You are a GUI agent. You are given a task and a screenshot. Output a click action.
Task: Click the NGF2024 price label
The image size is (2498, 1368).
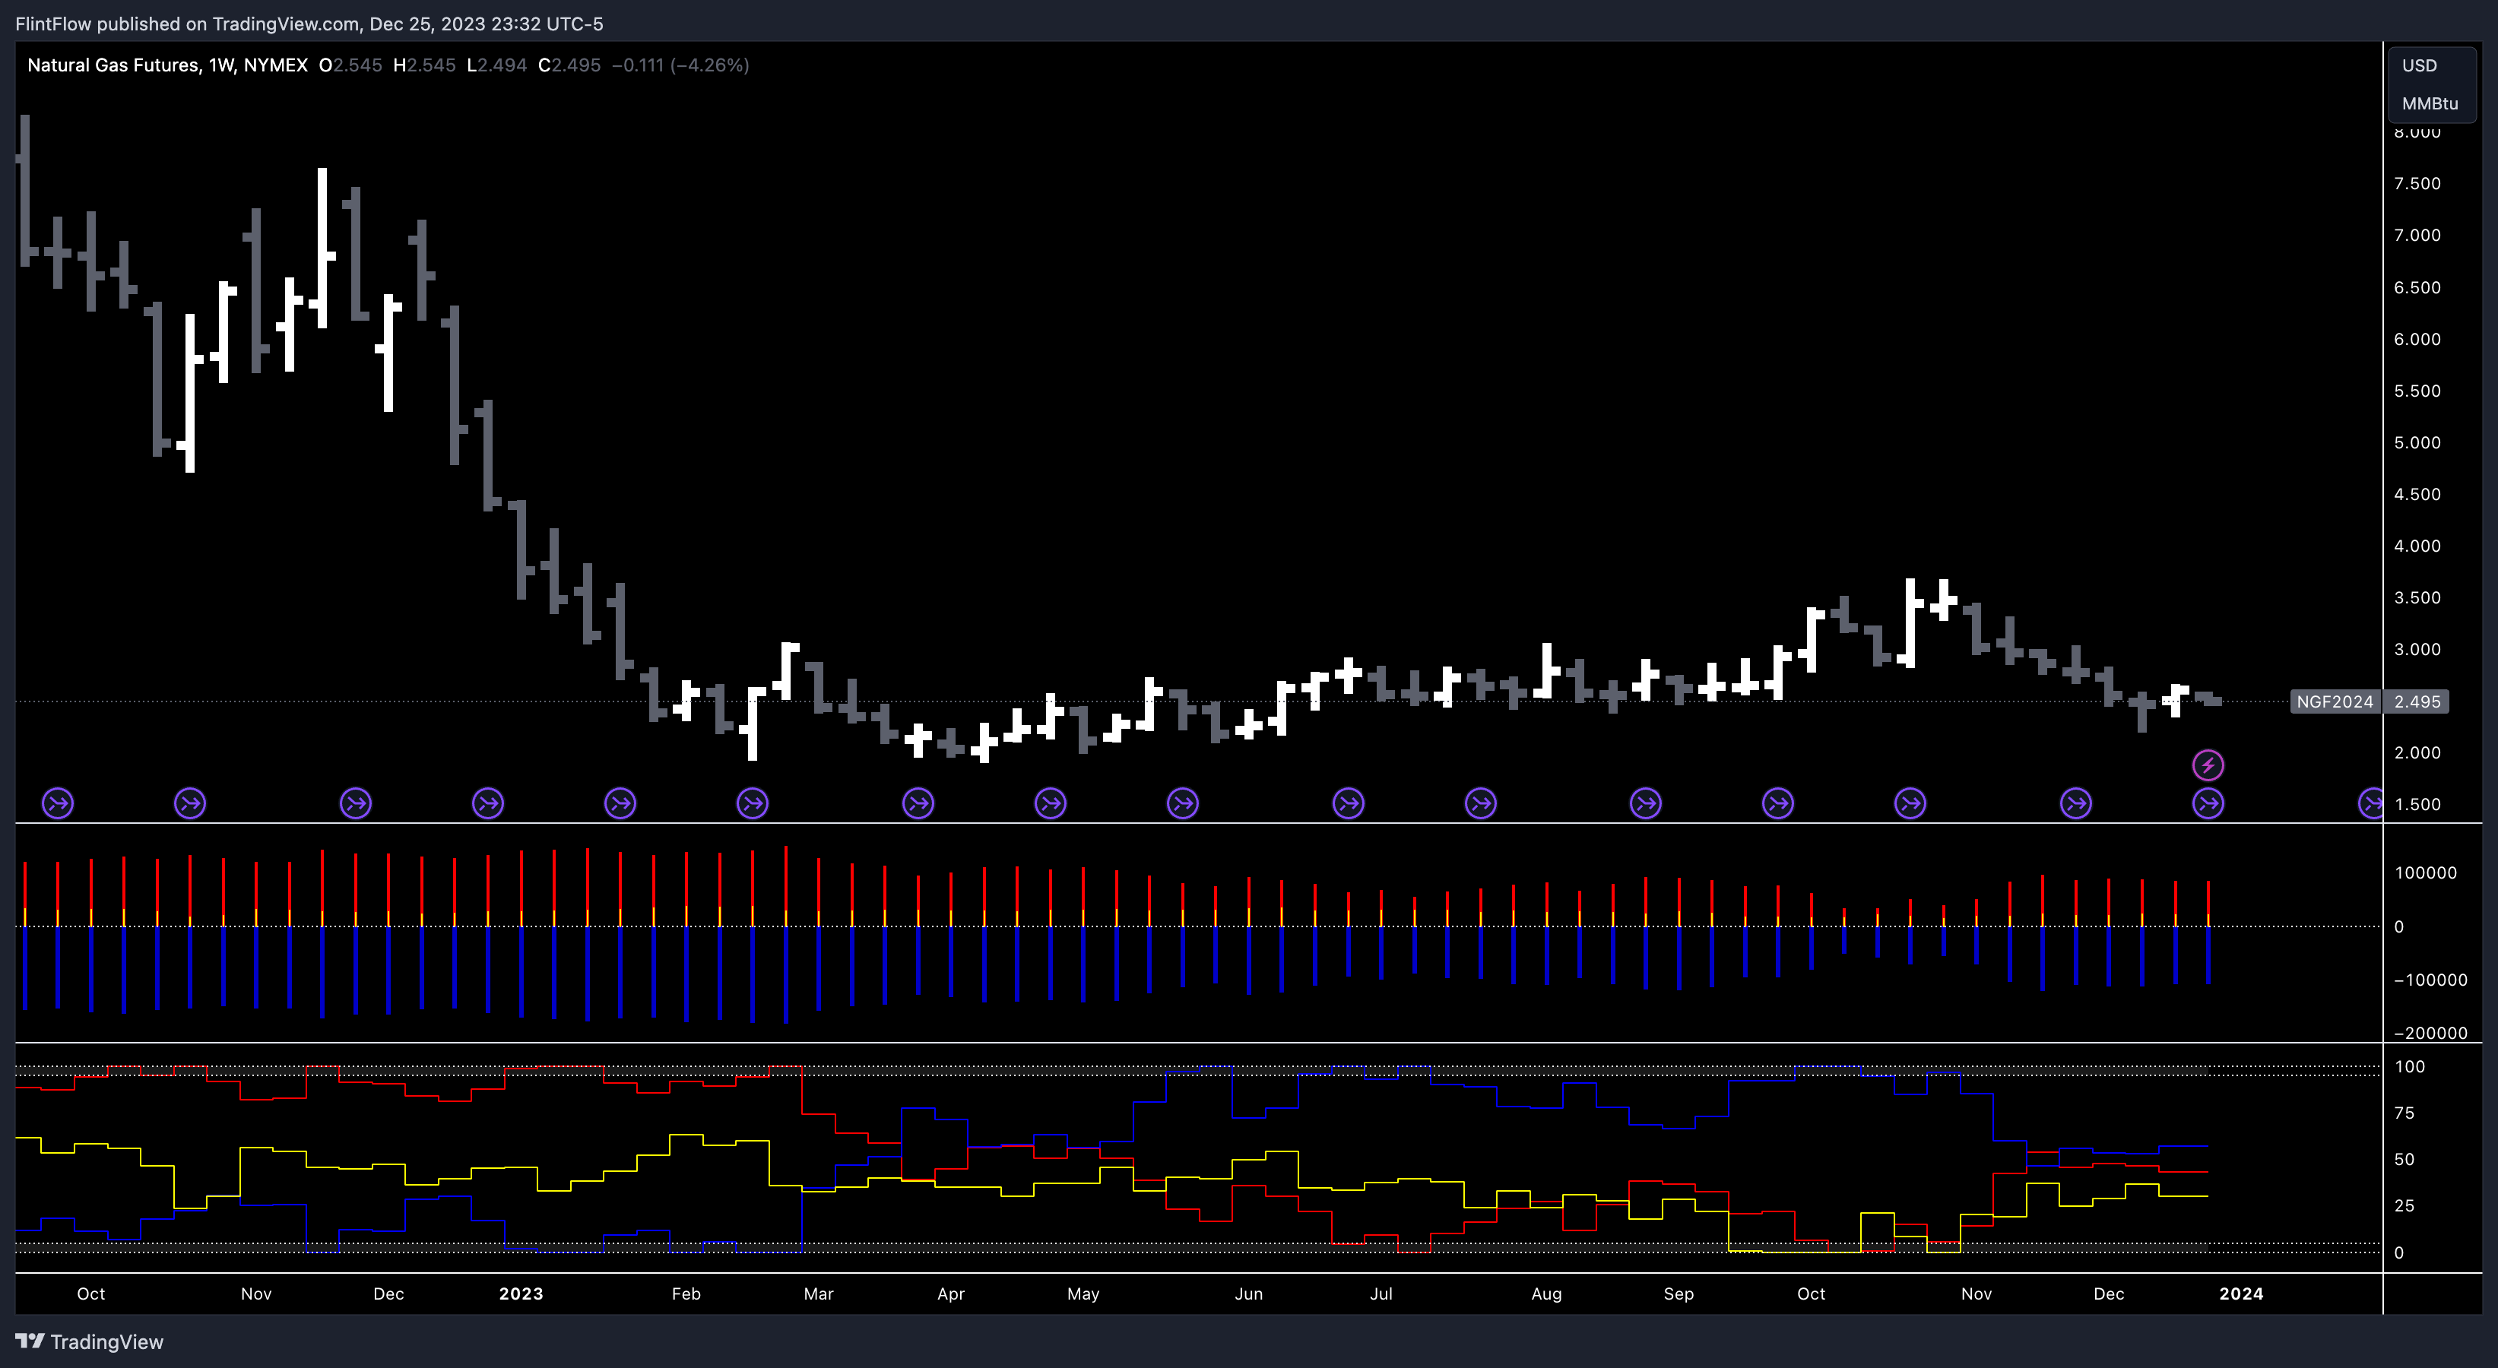click(2334, 701)
